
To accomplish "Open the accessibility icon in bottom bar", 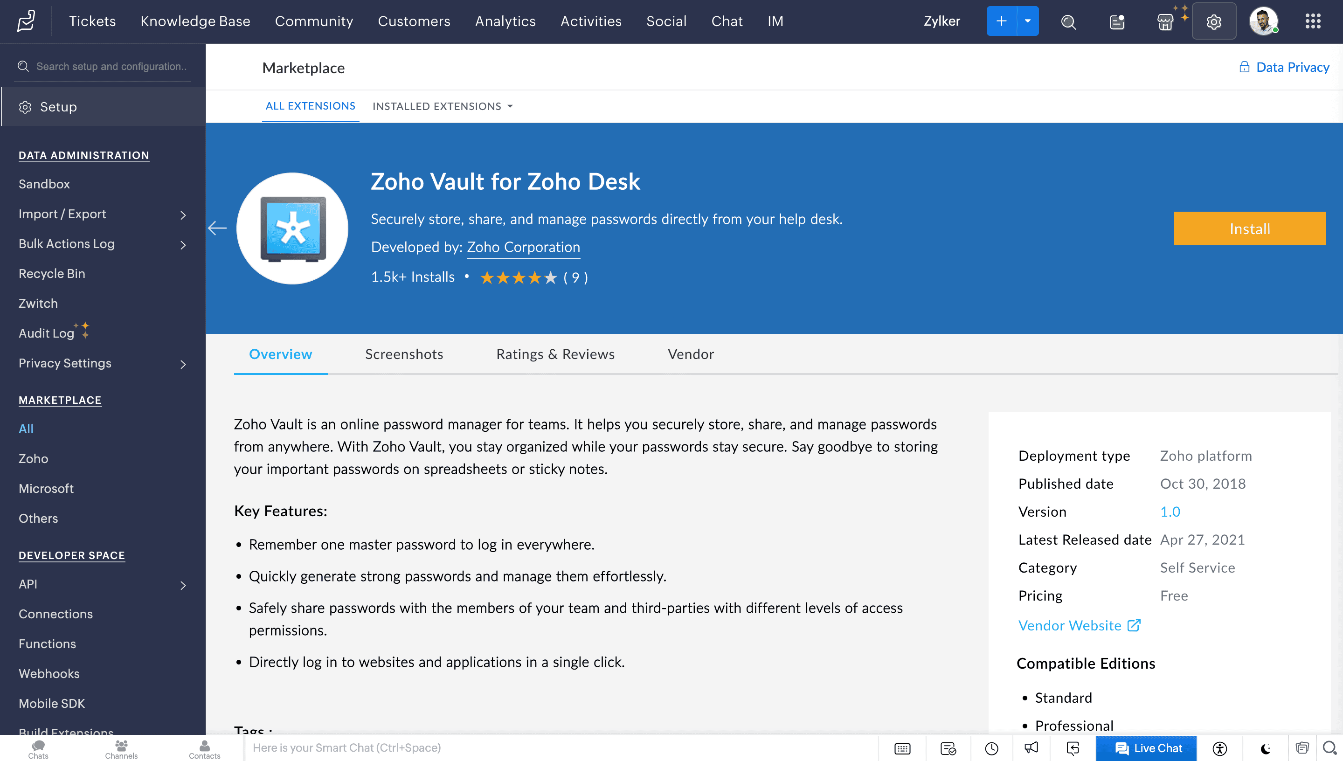I will (1219, 748).
